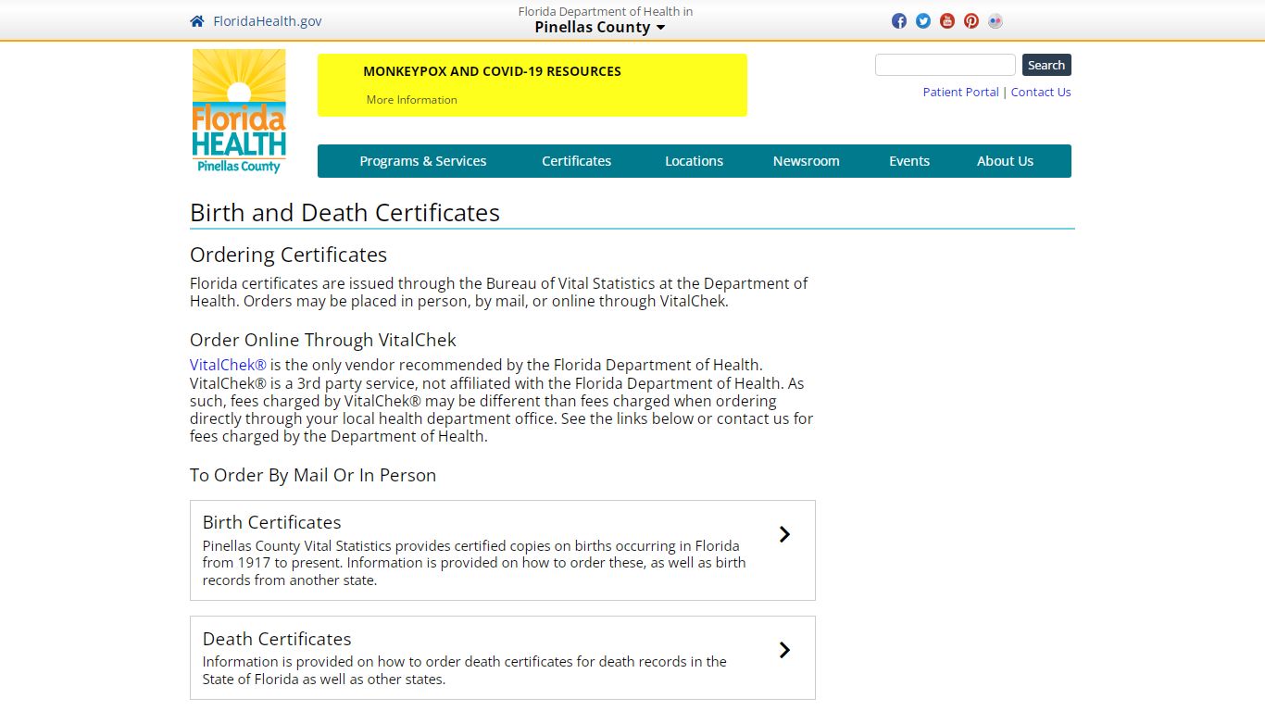
Task: Open the Newsroom menu
Action: pos(807,161)
